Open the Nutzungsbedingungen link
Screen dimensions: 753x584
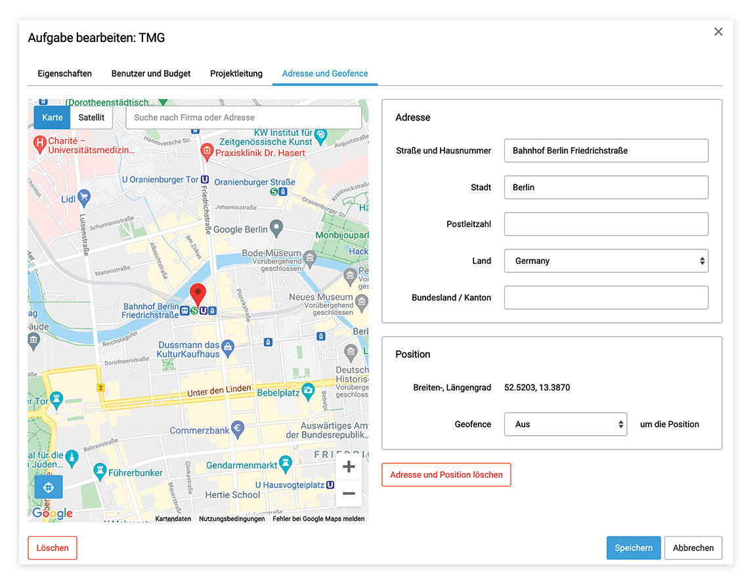232,519
